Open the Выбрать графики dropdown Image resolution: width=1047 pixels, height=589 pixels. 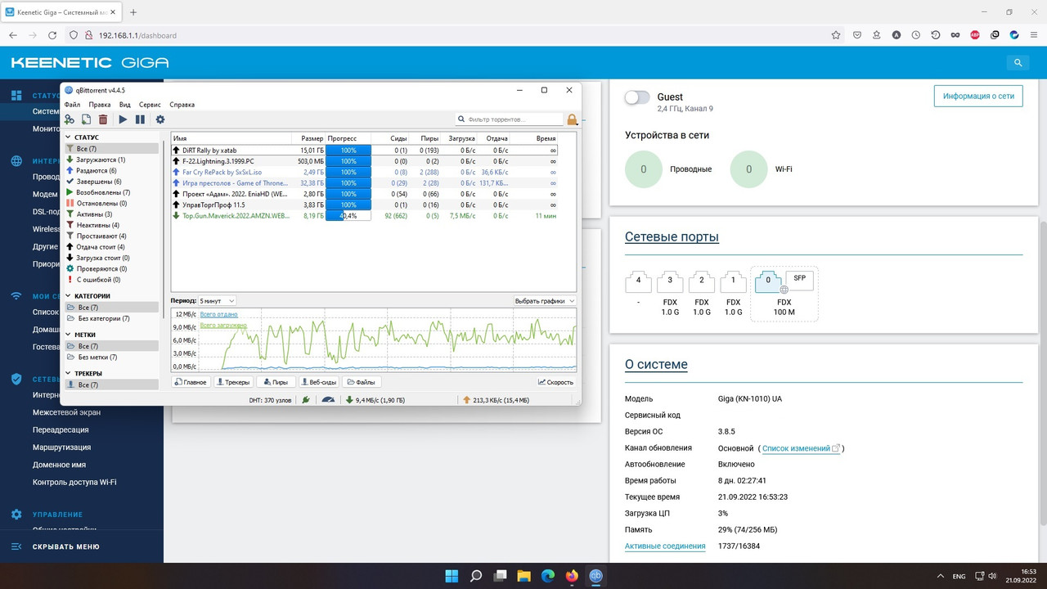[x=545, y=301]
